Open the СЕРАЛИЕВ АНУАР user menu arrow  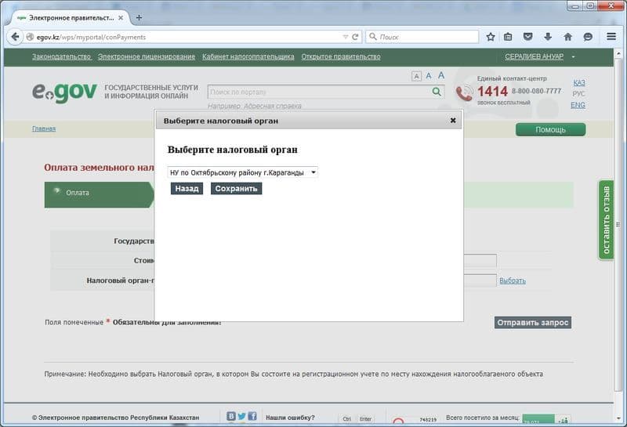[x=573, y=56]
